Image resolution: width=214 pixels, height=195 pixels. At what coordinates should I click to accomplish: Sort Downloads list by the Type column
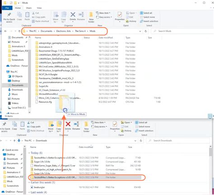pos(108,147)
